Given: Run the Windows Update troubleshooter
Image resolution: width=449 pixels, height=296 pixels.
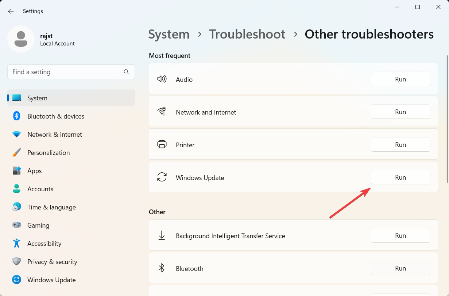Looking at the screenshot, I should click(x=400, y=177).
